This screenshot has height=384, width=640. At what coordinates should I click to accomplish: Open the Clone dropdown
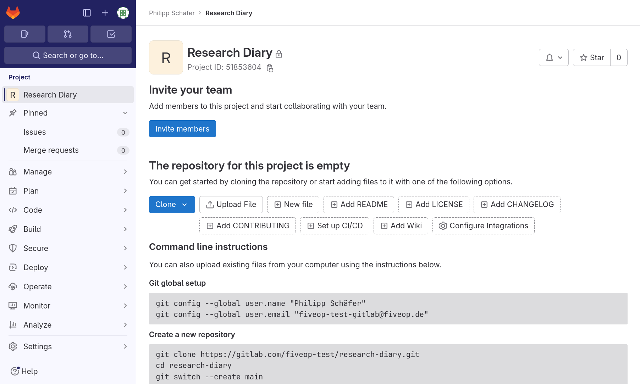coord(172,205)
